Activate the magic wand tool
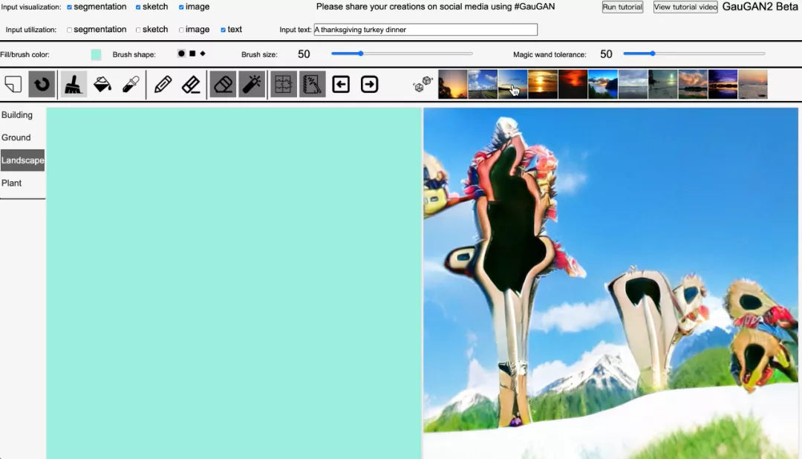Viewport: 802px width, 459px height. pos(252,85)
